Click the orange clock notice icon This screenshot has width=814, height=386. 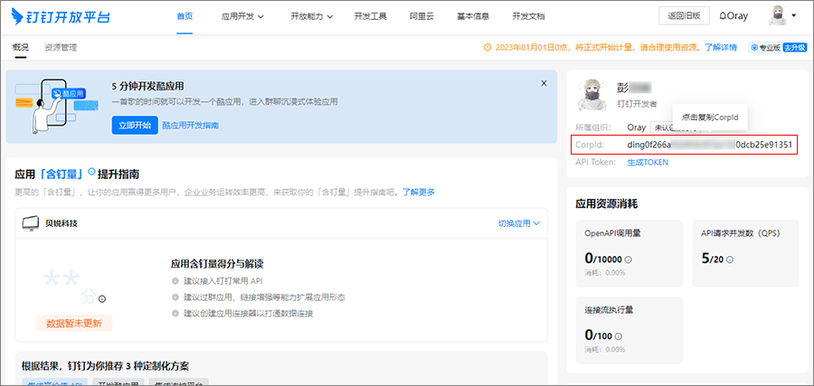(x=487, y=47)
